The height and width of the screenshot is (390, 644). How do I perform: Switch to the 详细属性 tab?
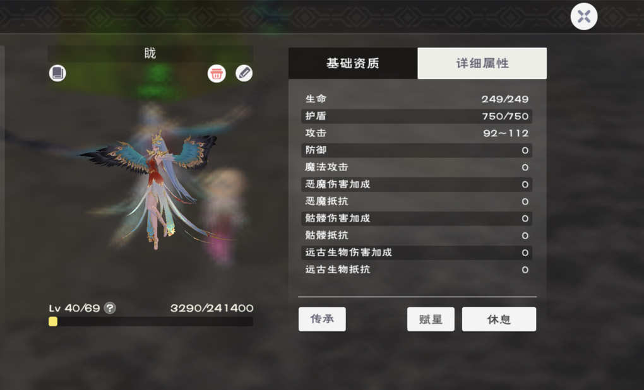(482, 63)
